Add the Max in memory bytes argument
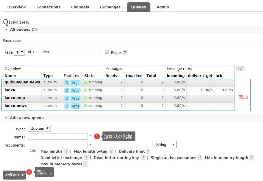The height and width of the screenshot is (181, 263). coord(61,164)
